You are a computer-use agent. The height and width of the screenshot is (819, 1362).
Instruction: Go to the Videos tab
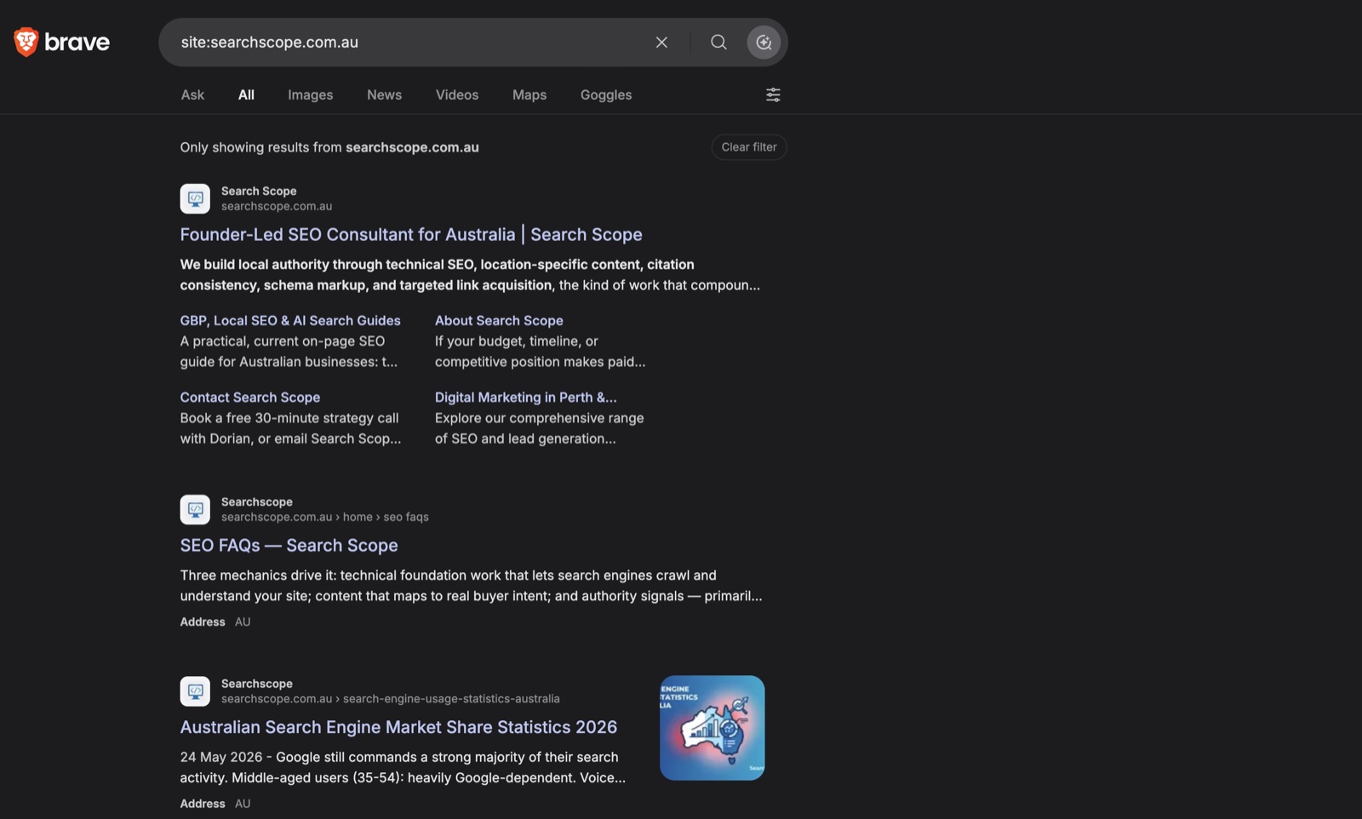(x=457, y=94)
